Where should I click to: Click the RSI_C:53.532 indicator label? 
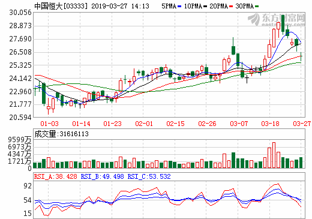tap(149, 176)
